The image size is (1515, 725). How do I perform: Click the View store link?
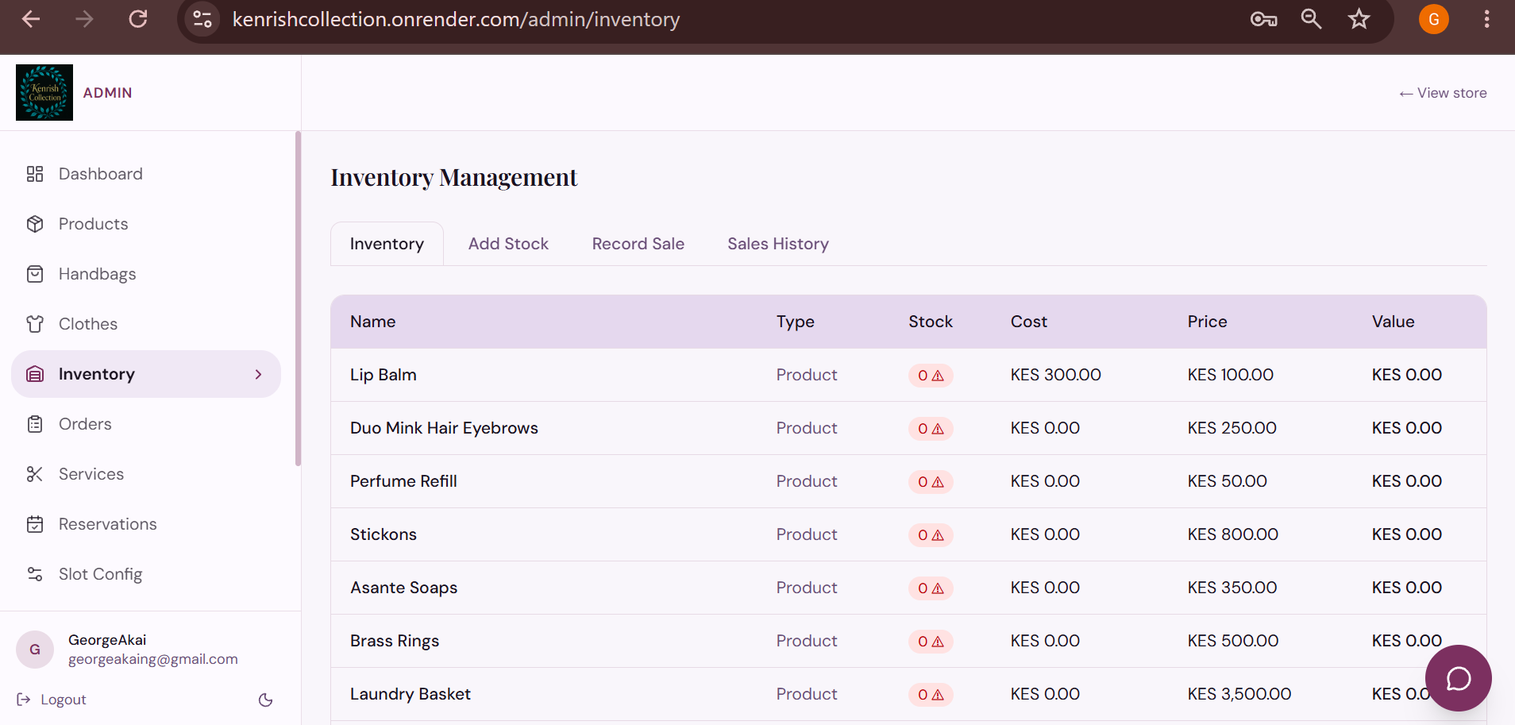1443,93
